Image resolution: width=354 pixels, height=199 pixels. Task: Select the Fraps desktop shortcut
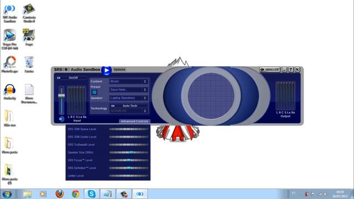click(29, 37)
